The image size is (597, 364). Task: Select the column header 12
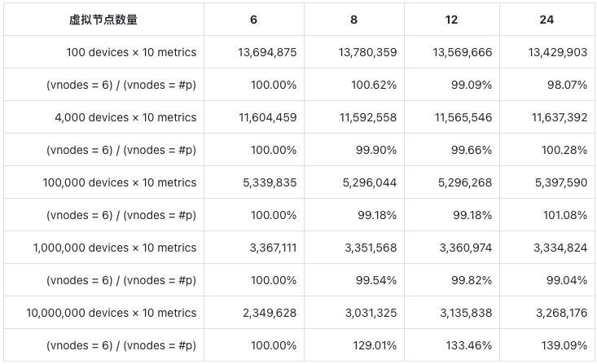pos(450,20)
